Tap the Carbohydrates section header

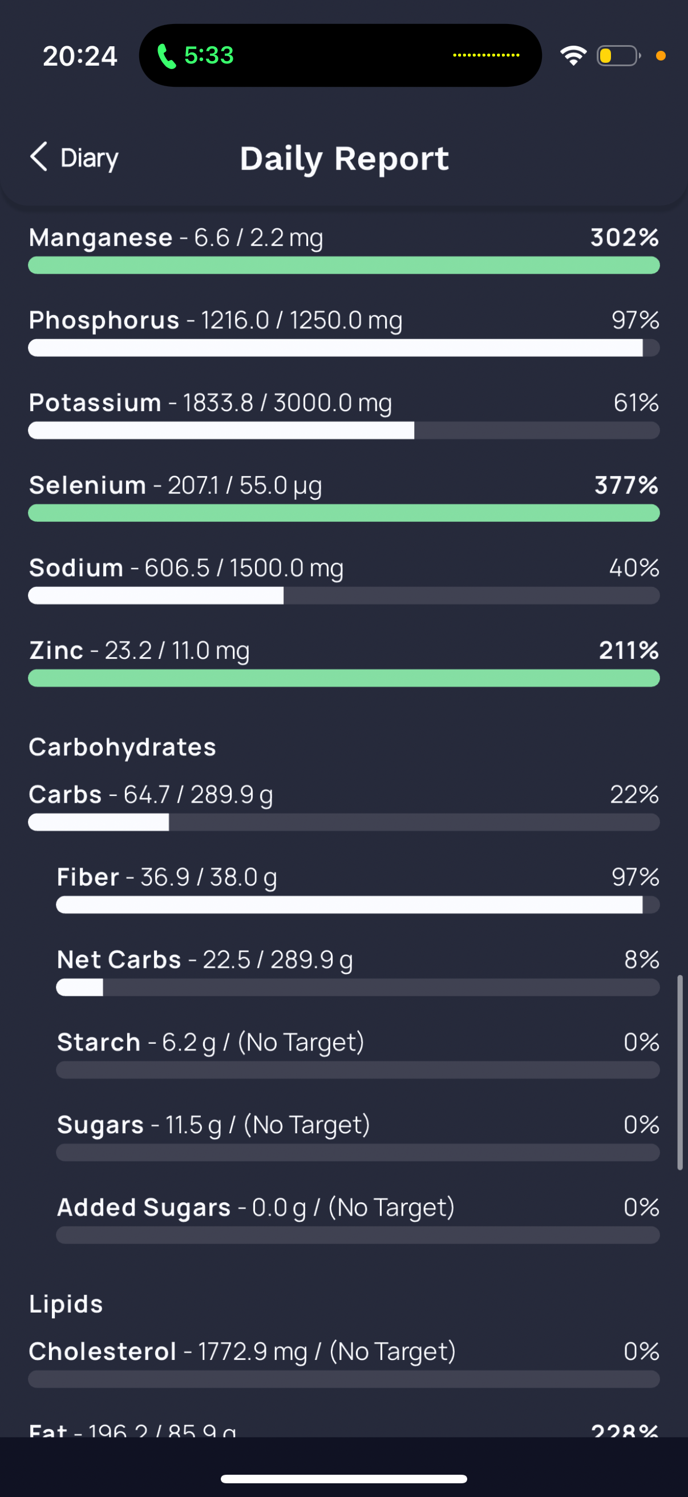coord(123,747)
